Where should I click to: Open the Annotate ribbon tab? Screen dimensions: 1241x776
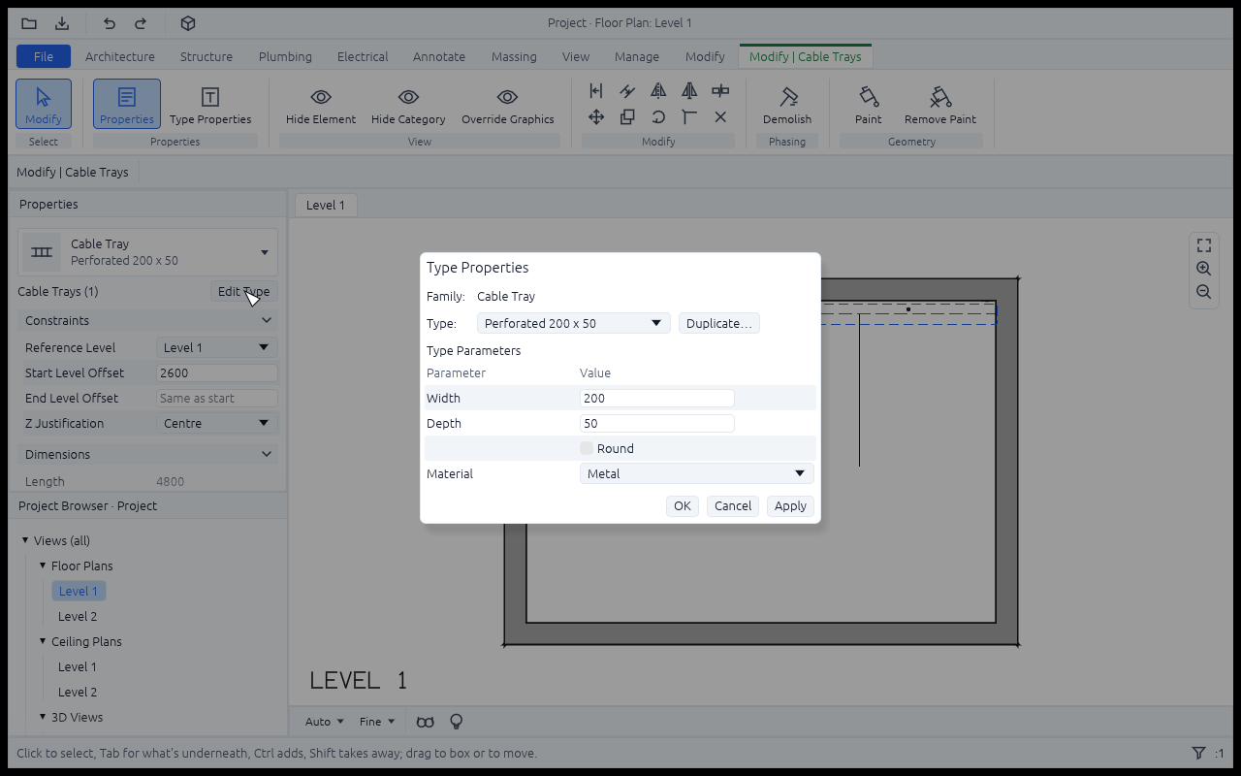(x=439, y=56)
